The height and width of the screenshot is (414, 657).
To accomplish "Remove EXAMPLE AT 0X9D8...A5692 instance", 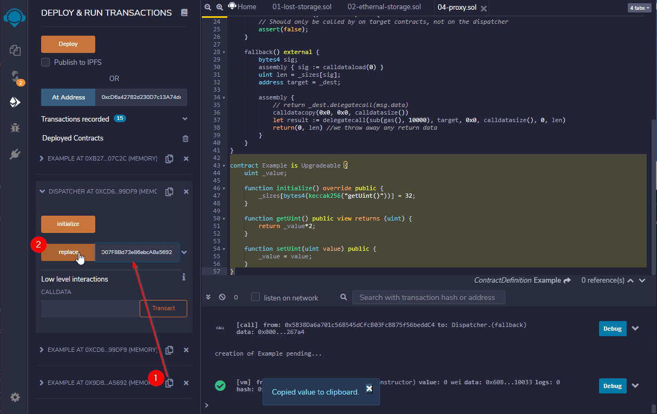I will tap(186, 383).
